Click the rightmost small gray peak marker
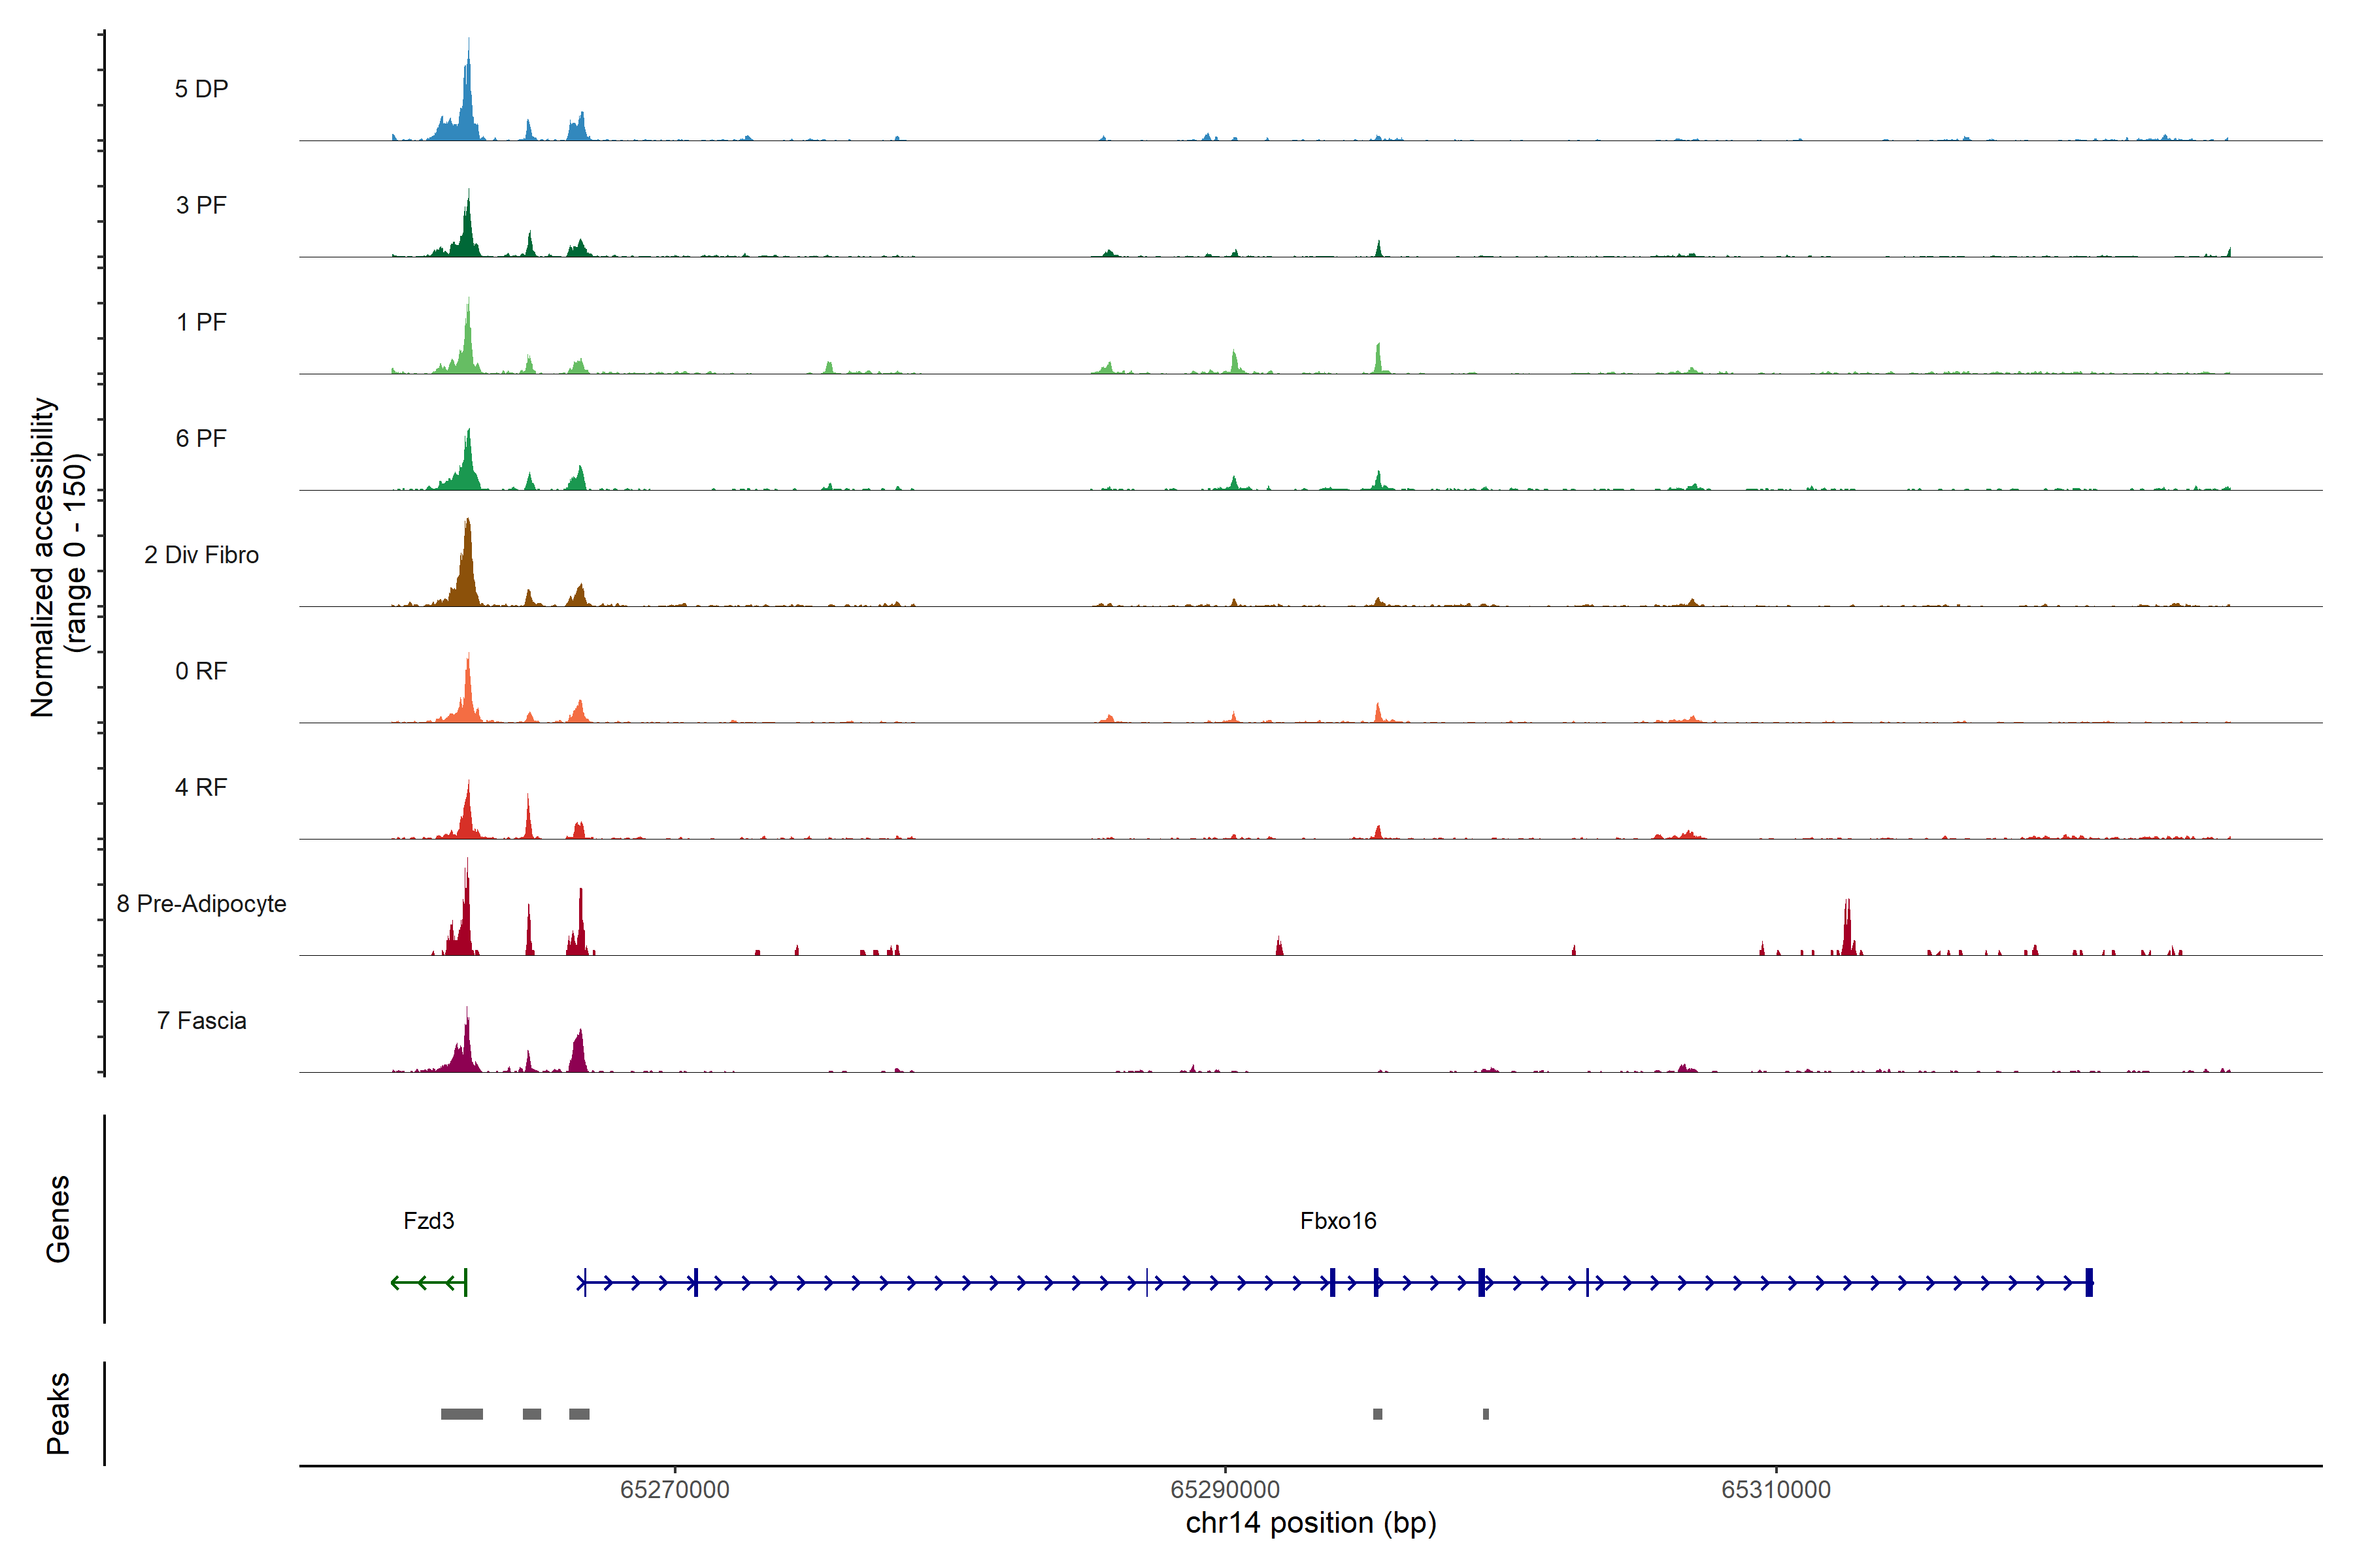Viewport: 2353px width, 1568px height. point(1486,1414)
